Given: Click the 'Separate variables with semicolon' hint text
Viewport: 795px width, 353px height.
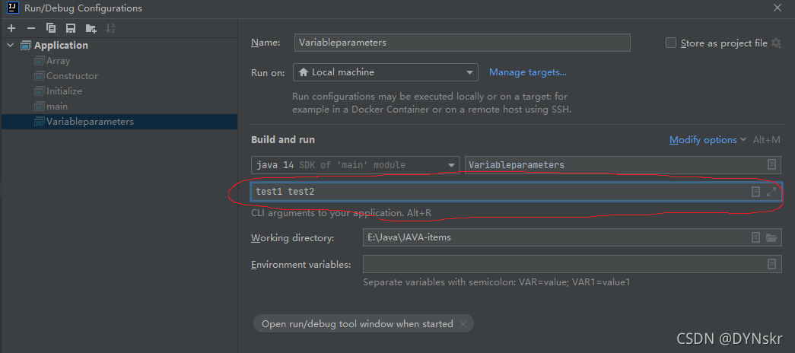Looking at the screenshot, I should [x=496, y=282].
